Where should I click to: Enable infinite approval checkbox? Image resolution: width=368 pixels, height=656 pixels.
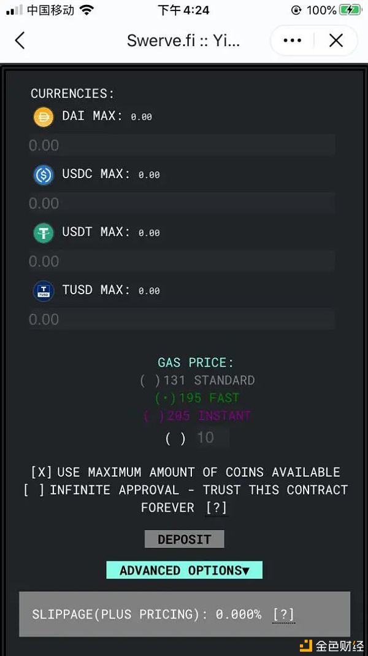pyautogui.click(x=33, y=490)
